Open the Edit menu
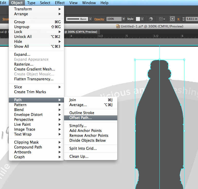The width and height of the screenshot is (198, 189). tap(3, 3)
